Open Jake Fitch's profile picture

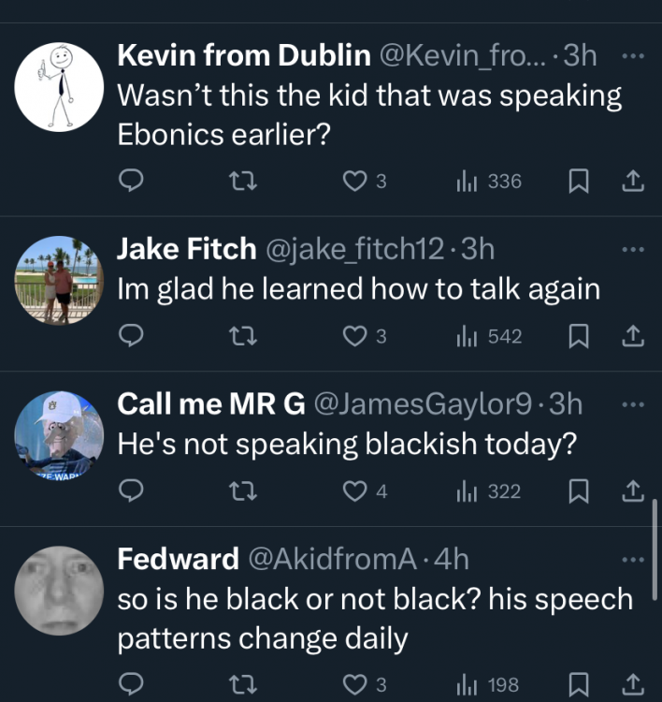[59, 280]
